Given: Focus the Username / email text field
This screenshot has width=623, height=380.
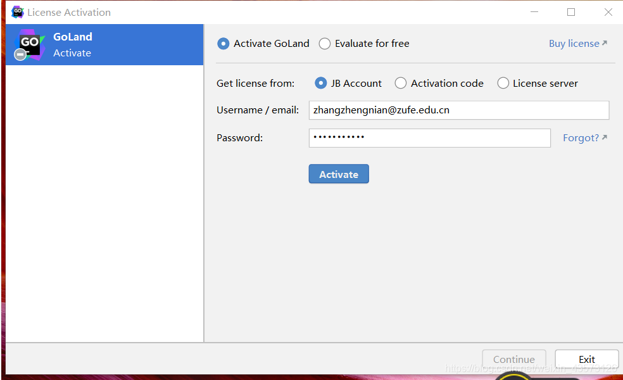Looking at the screenshot, I should coord(458,110).
